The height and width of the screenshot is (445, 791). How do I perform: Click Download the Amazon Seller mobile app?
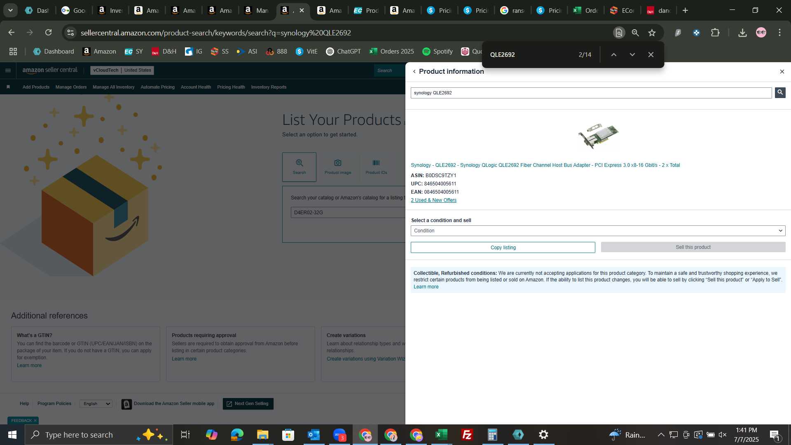tap(168, 404)
